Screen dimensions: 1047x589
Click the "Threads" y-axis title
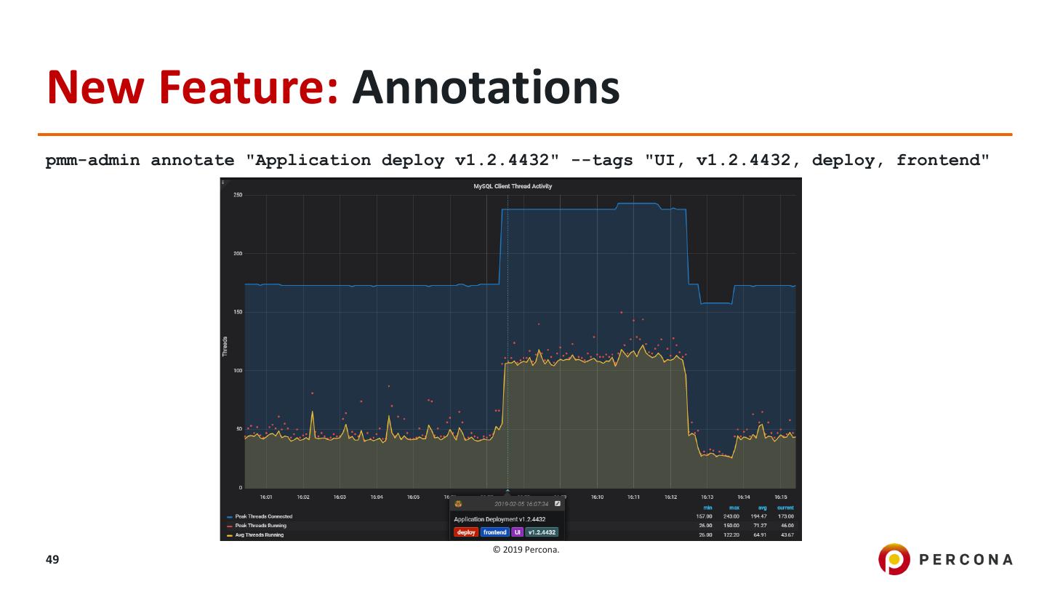click(225, 346)
